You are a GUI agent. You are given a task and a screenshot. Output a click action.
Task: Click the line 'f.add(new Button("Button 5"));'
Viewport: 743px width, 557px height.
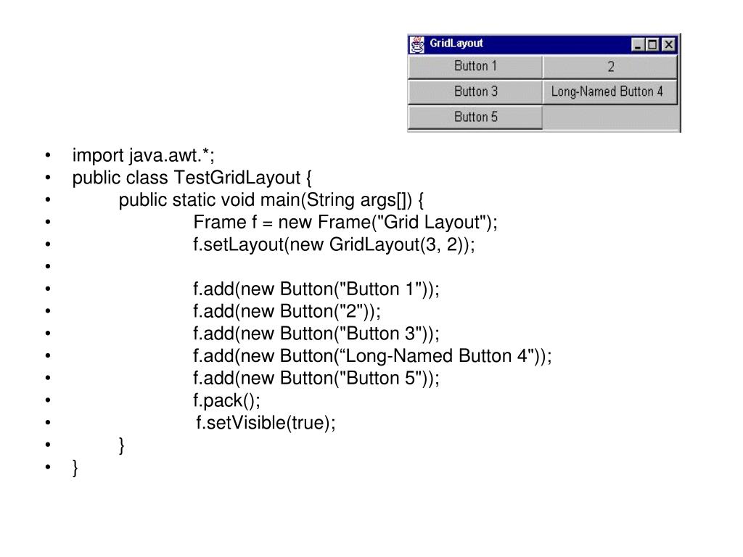pyautogui.click(x=316, y=378)
